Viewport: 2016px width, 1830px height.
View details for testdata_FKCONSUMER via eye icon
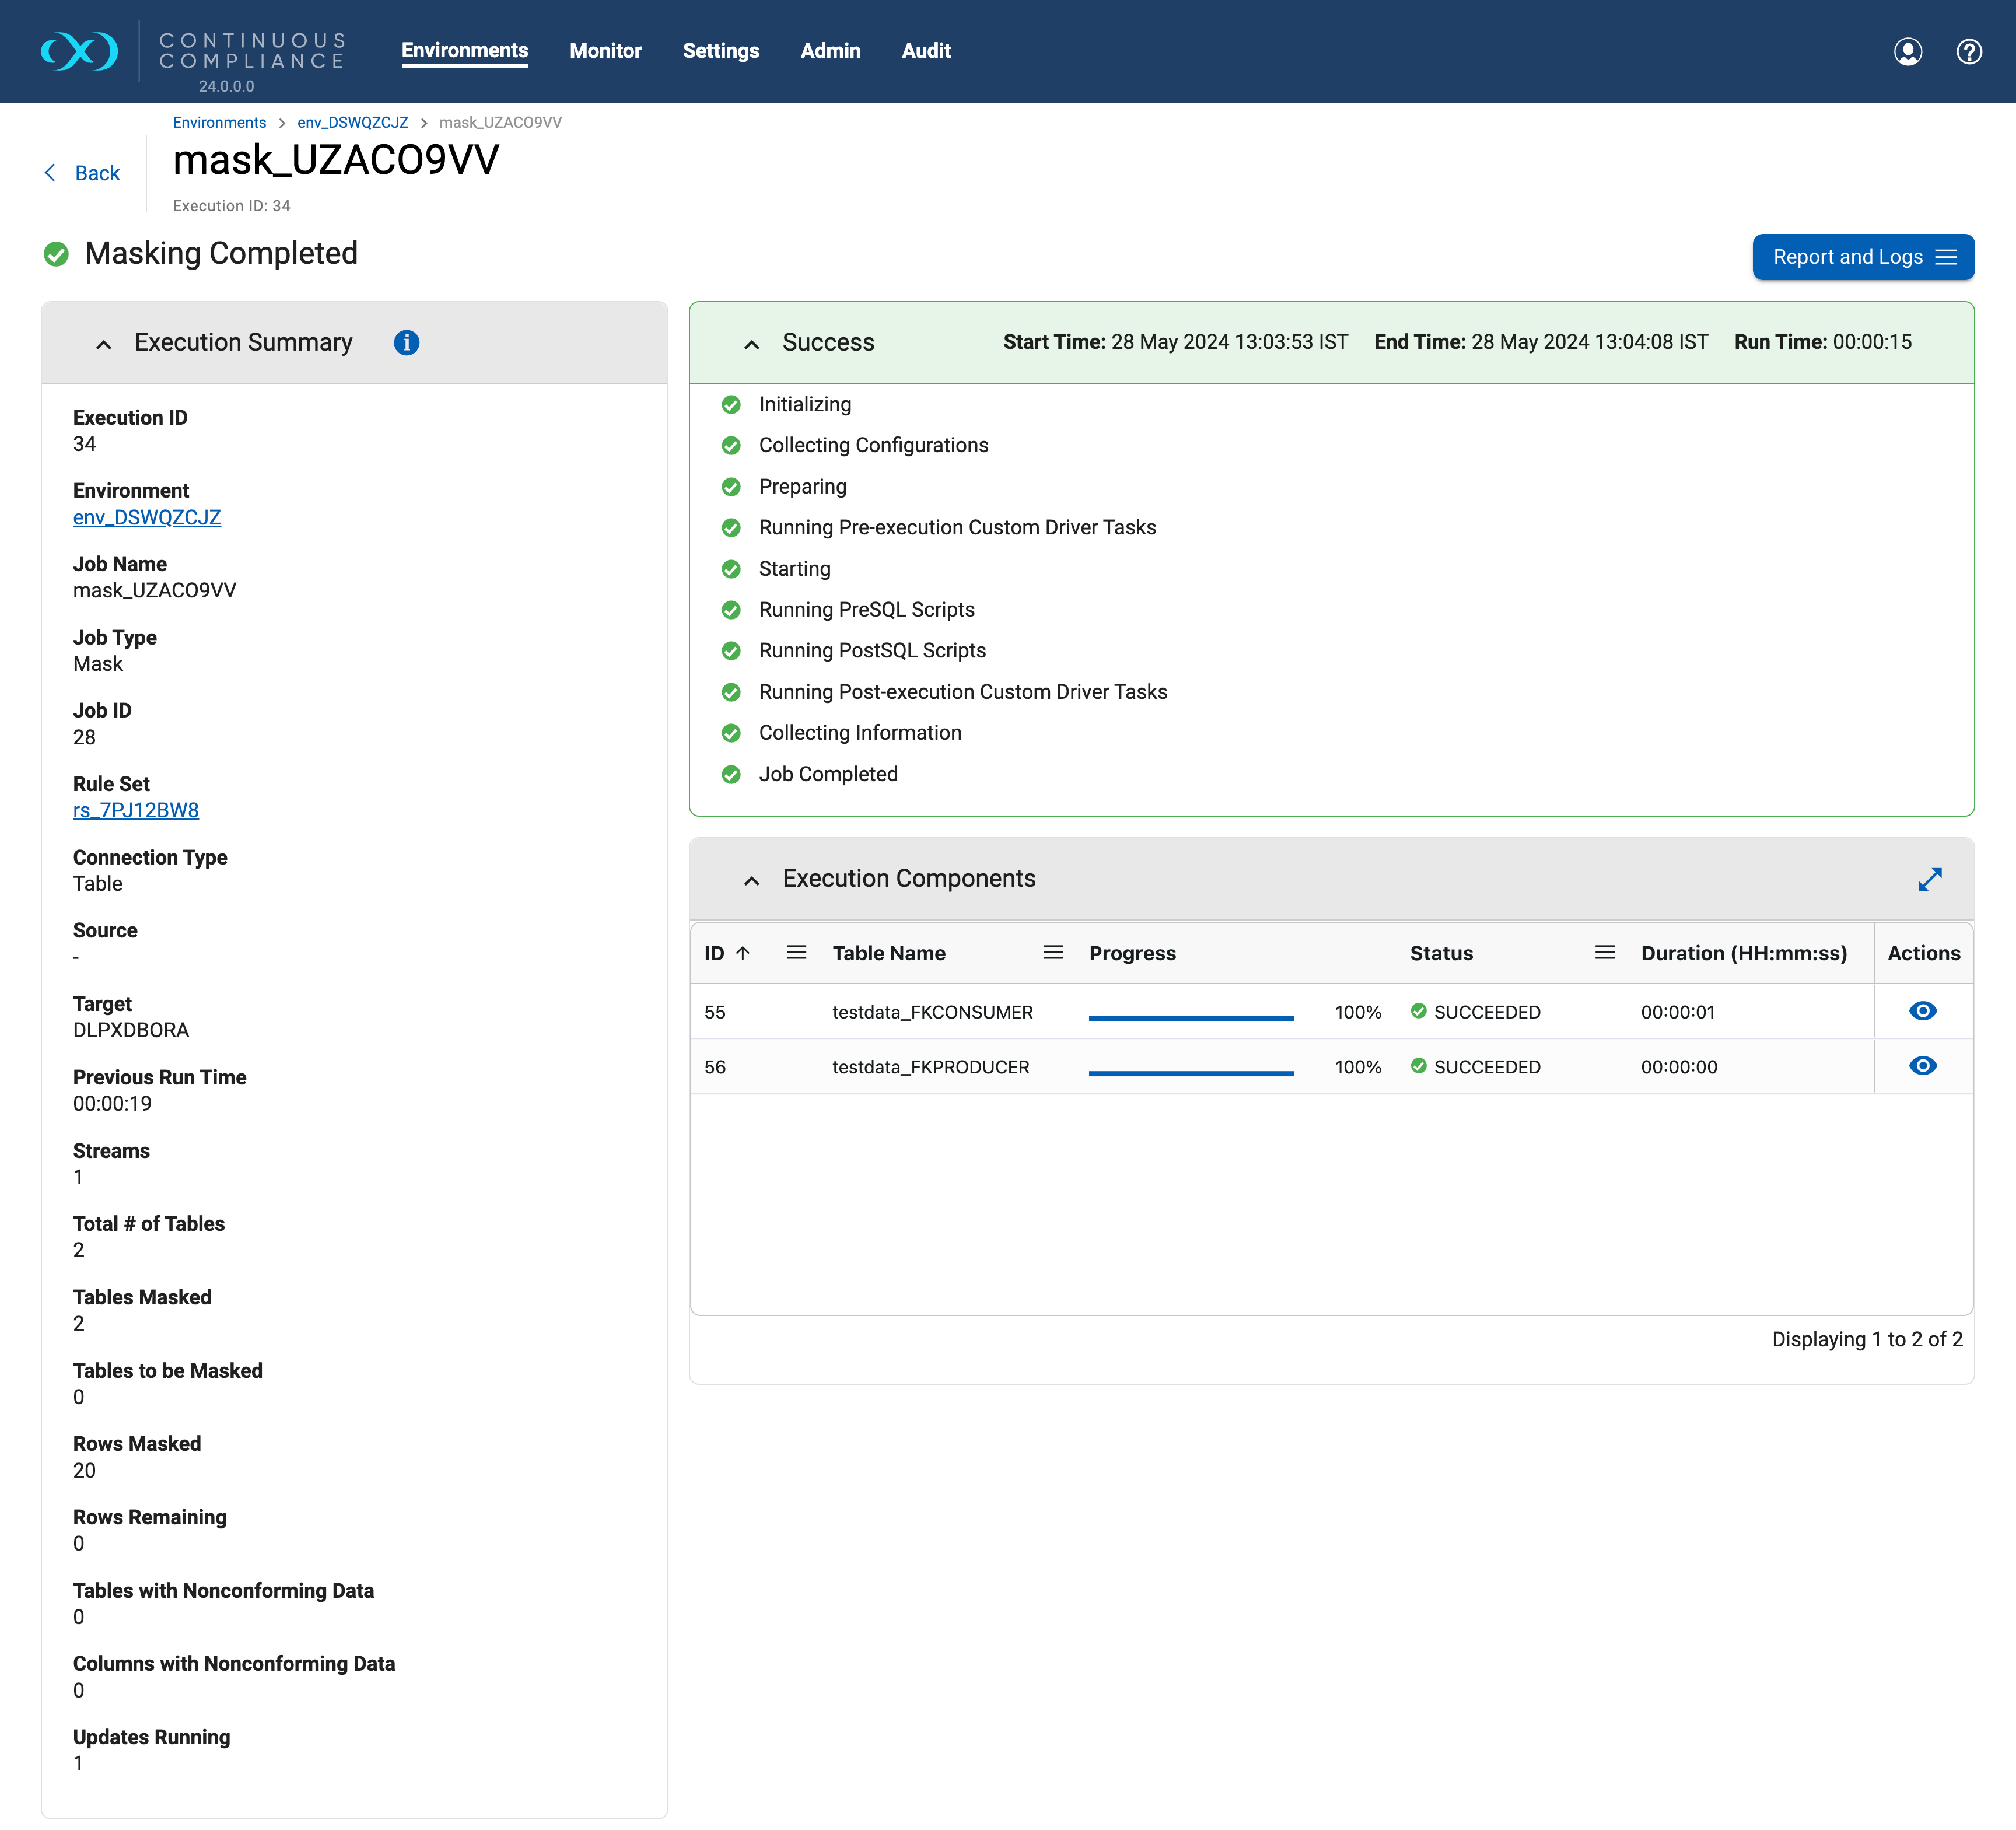1922,1011
